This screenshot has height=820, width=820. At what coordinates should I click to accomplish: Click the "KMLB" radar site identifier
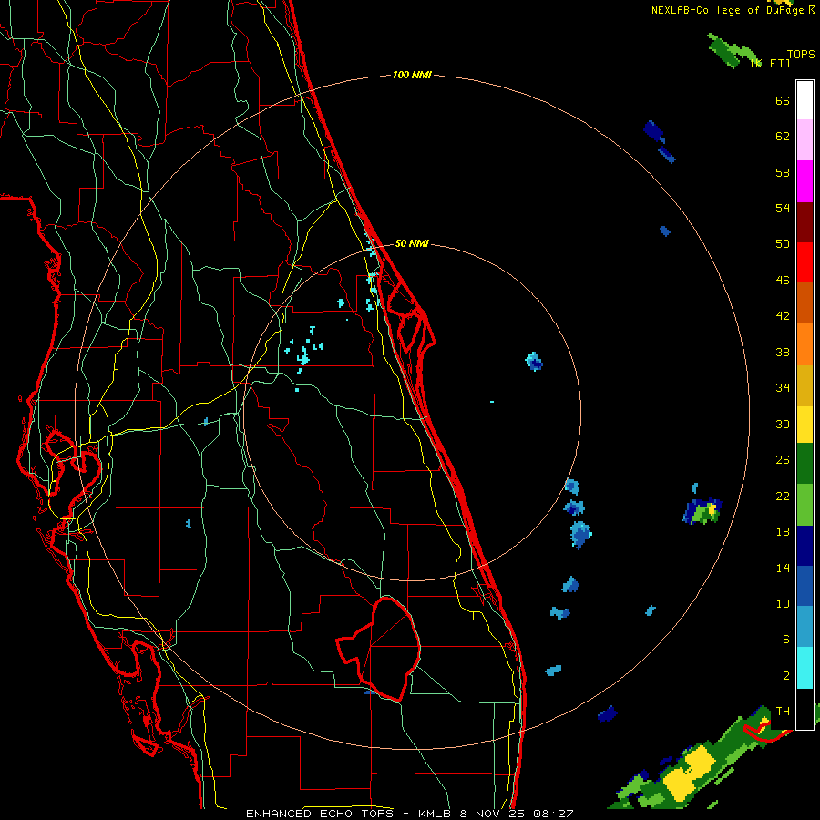pos(436,814)
